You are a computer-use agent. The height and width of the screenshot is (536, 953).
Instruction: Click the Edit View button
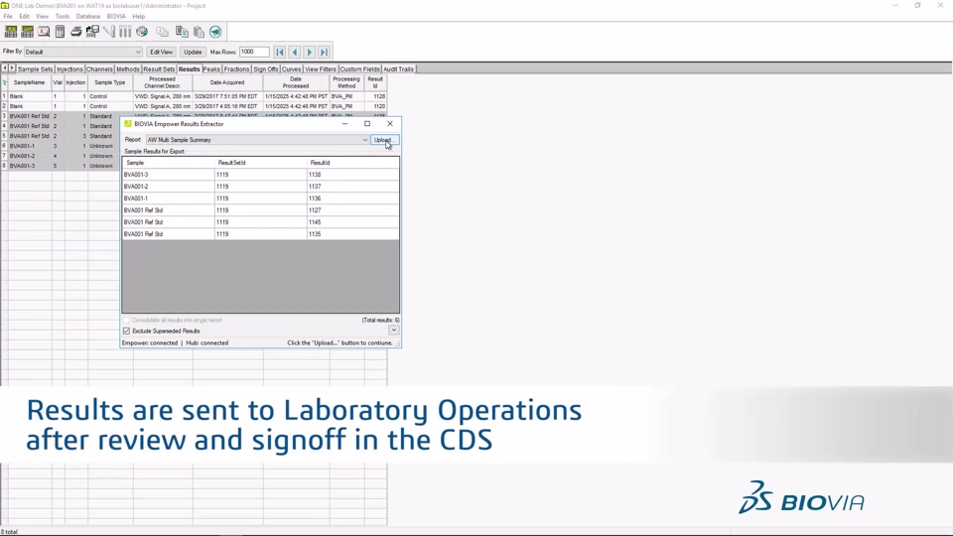pos(161,53)
